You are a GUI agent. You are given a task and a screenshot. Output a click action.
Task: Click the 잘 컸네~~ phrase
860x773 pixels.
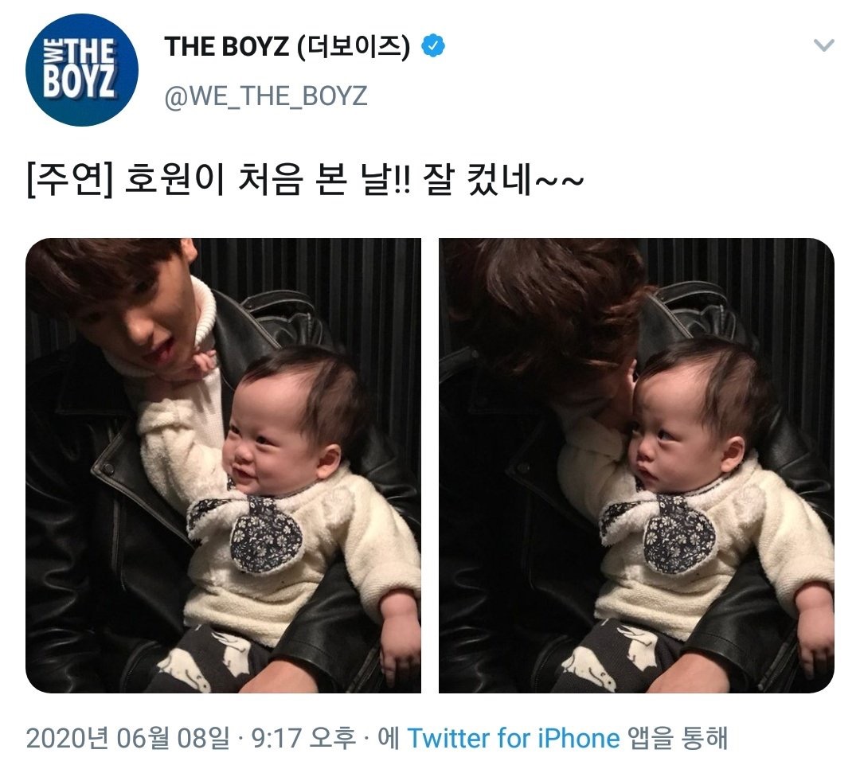tap(503, 182)
